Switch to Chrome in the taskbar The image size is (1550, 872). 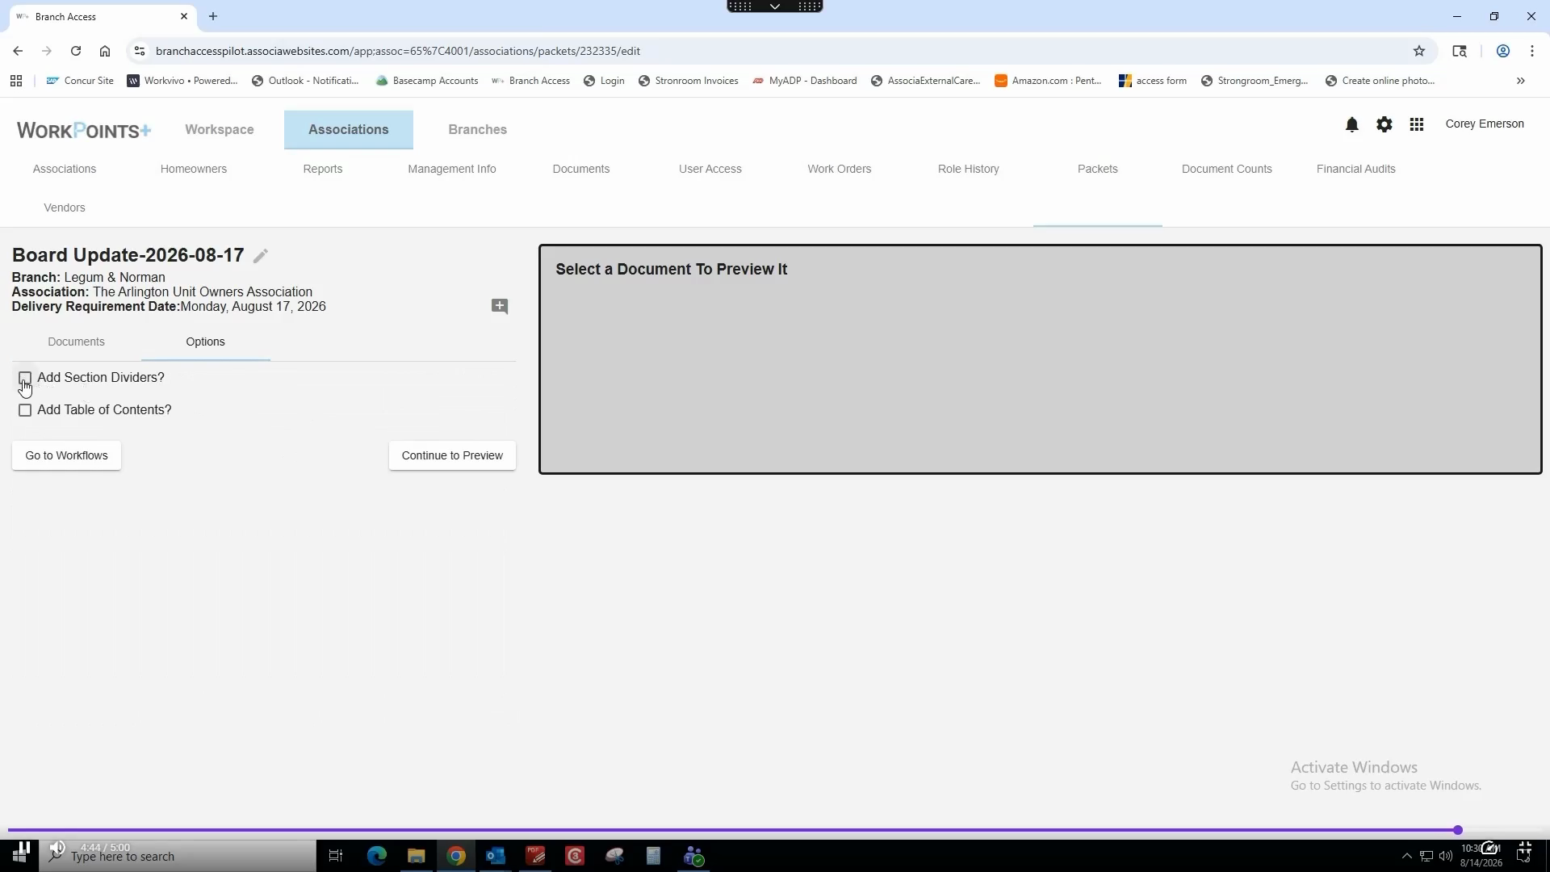[456, 856]
